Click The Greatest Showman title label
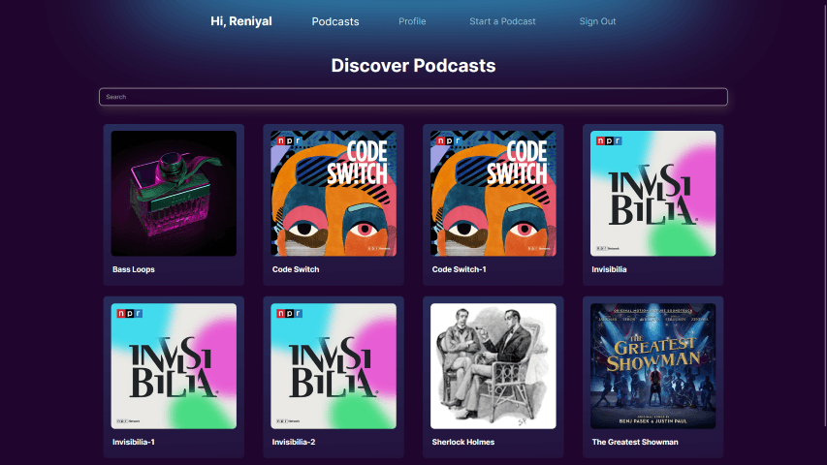827x465 pixels. pos(635,442)
